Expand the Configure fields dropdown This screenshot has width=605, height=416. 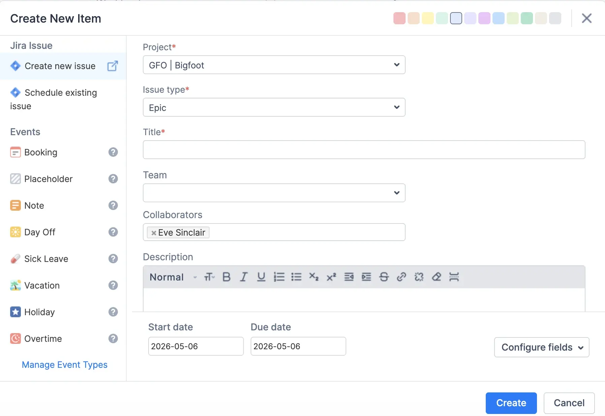pyautogui.click(x=542, y=347)
